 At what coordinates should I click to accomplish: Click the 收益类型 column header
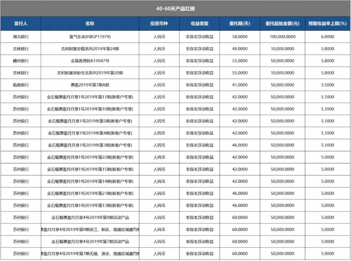pos(200,23)
